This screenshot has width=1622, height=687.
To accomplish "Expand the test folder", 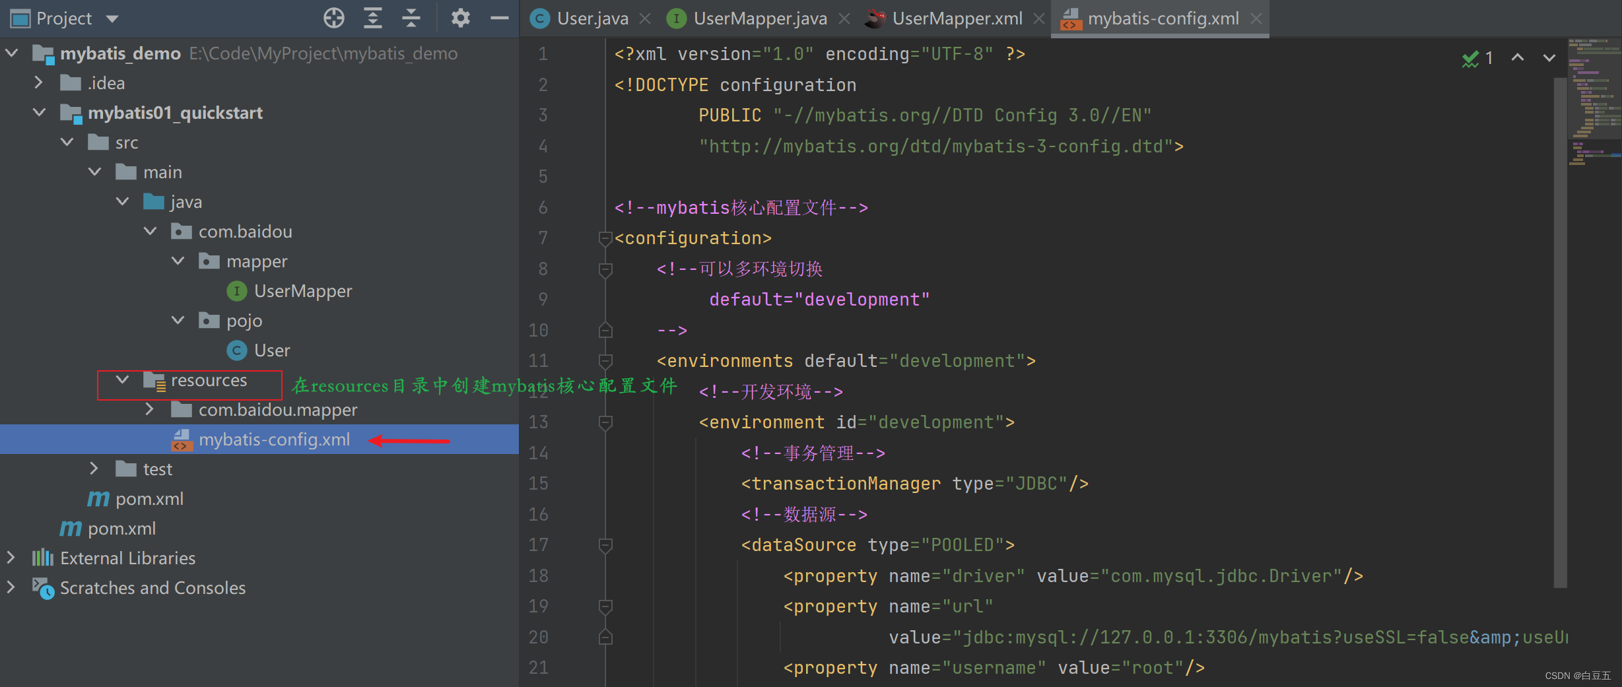I will pyautogui.click(x=94, y=469).
